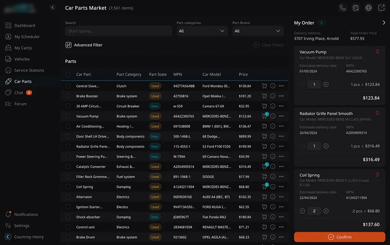Open more options for Control unit row
The width and height of the screenshot is (390, 245).
[281, 227]
